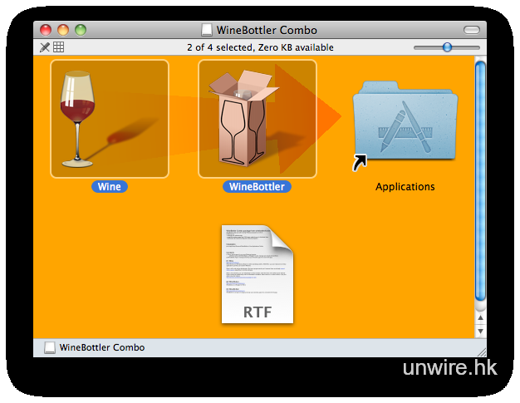Click the disk proxy icon in title bar
The image size is (520, 403).
(x=208, y=30)
